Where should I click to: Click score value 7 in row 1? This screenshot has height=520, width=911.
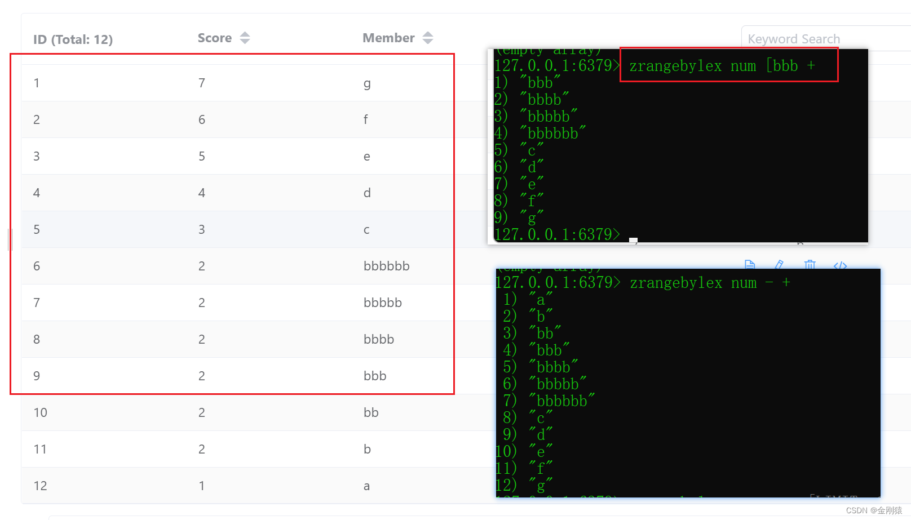pyautogui.click(x=201, y=83)
